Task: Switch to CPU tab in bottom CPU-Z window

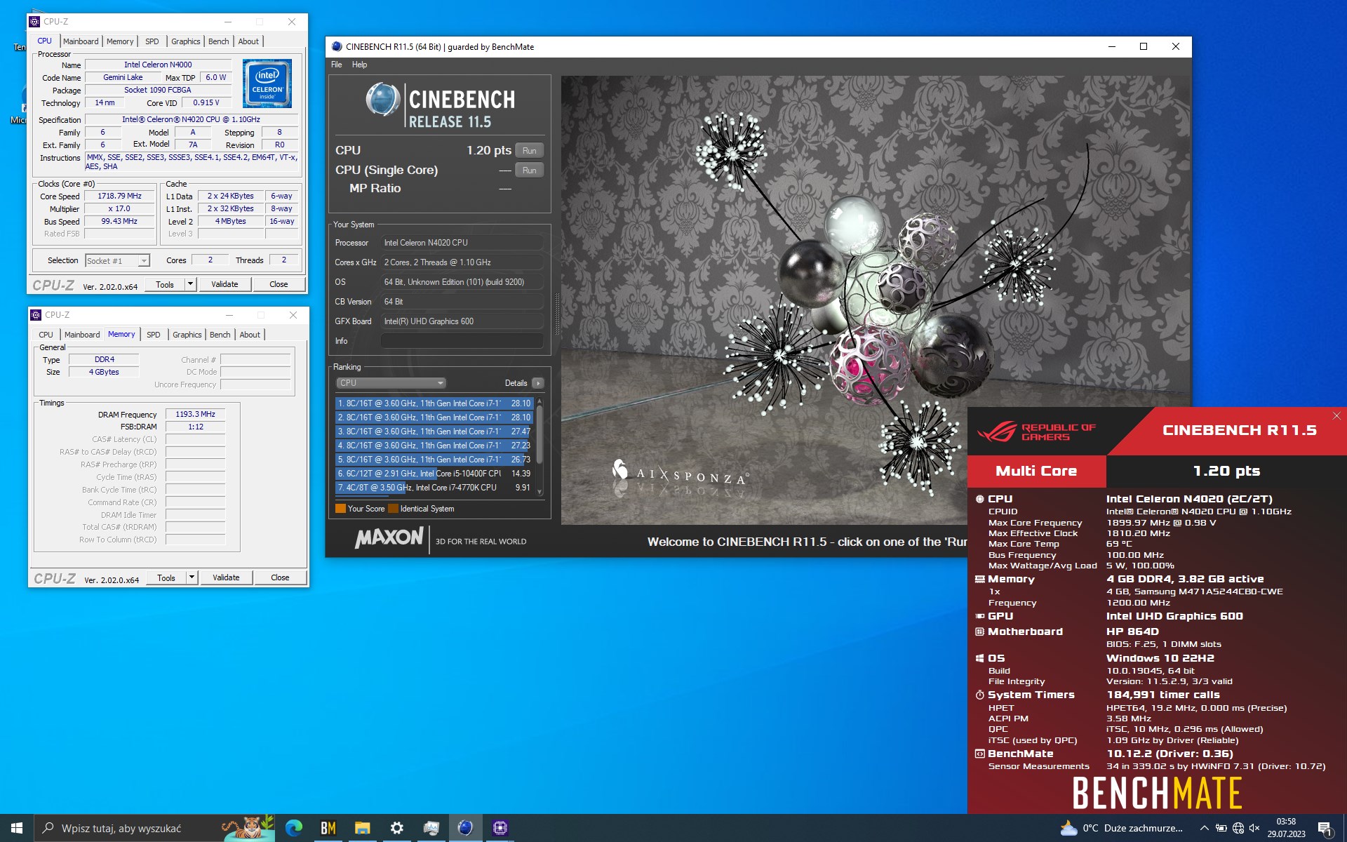Action: [x=46, y=335]
